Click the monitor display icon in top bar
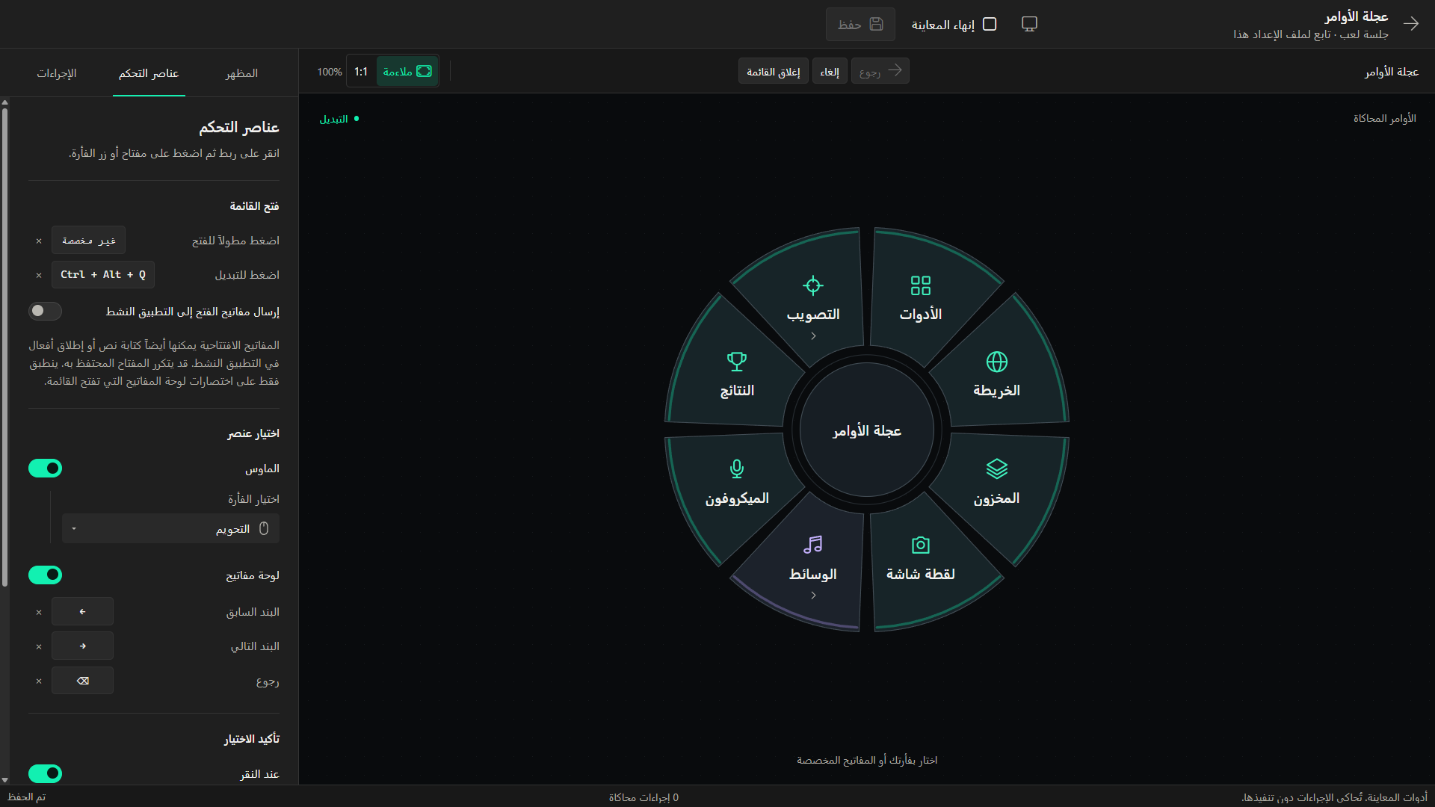The height and width of the screenshot is (807, 1435). [x=1030, y=24]
